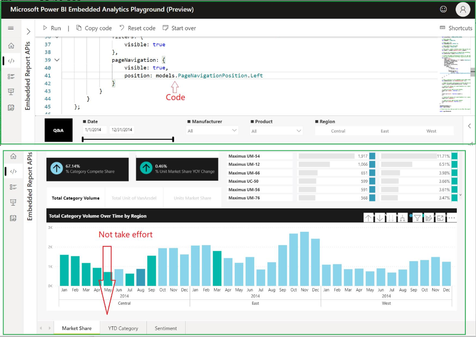Select the code </> icon in upper sidebar
Image resolution: width=476 pixels, height=337 pixels.
(x=11, y=61)
